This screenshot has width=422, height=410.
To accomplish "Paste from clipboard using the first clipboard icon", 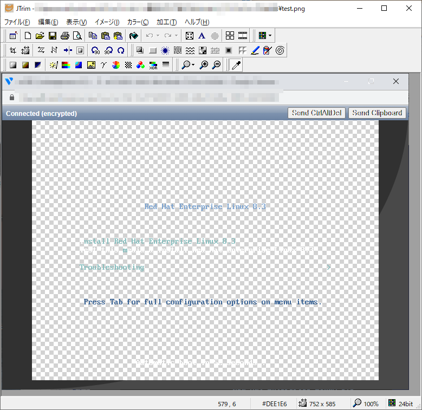I will click(x=105, y=36).
